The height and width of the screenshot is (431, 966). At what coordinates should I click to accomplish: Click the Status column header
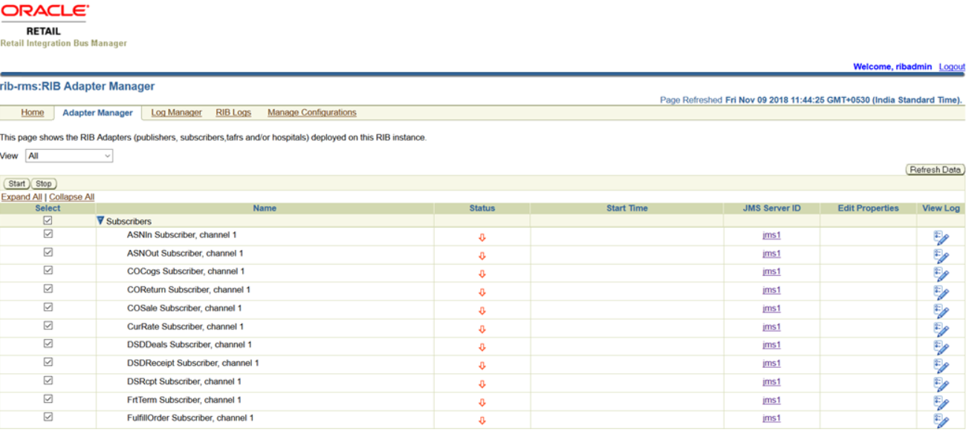point(482,208)
